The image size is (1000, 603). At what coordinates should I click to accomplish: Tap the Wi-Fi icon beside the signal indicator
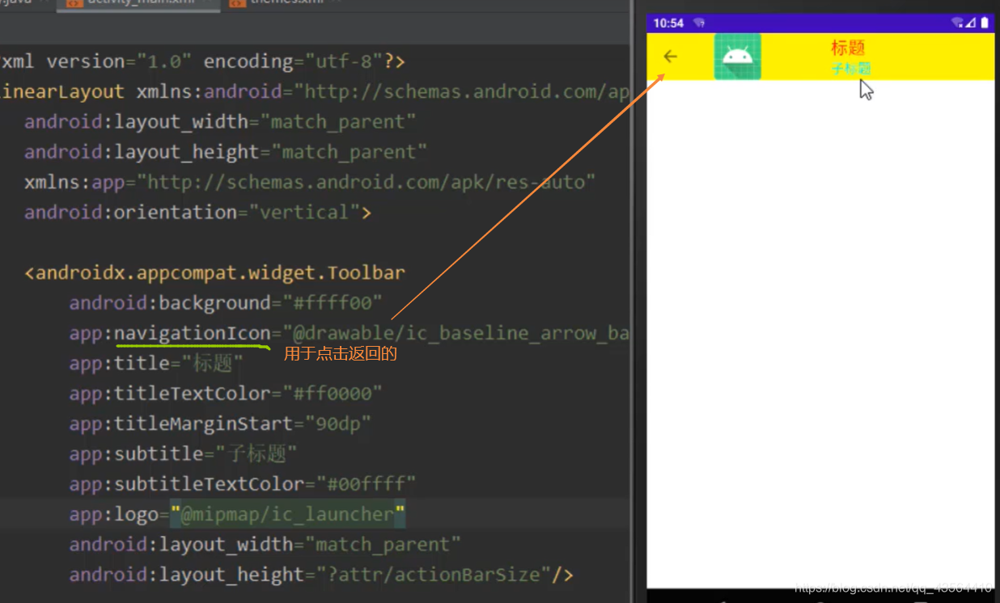(x=958, y=23)
